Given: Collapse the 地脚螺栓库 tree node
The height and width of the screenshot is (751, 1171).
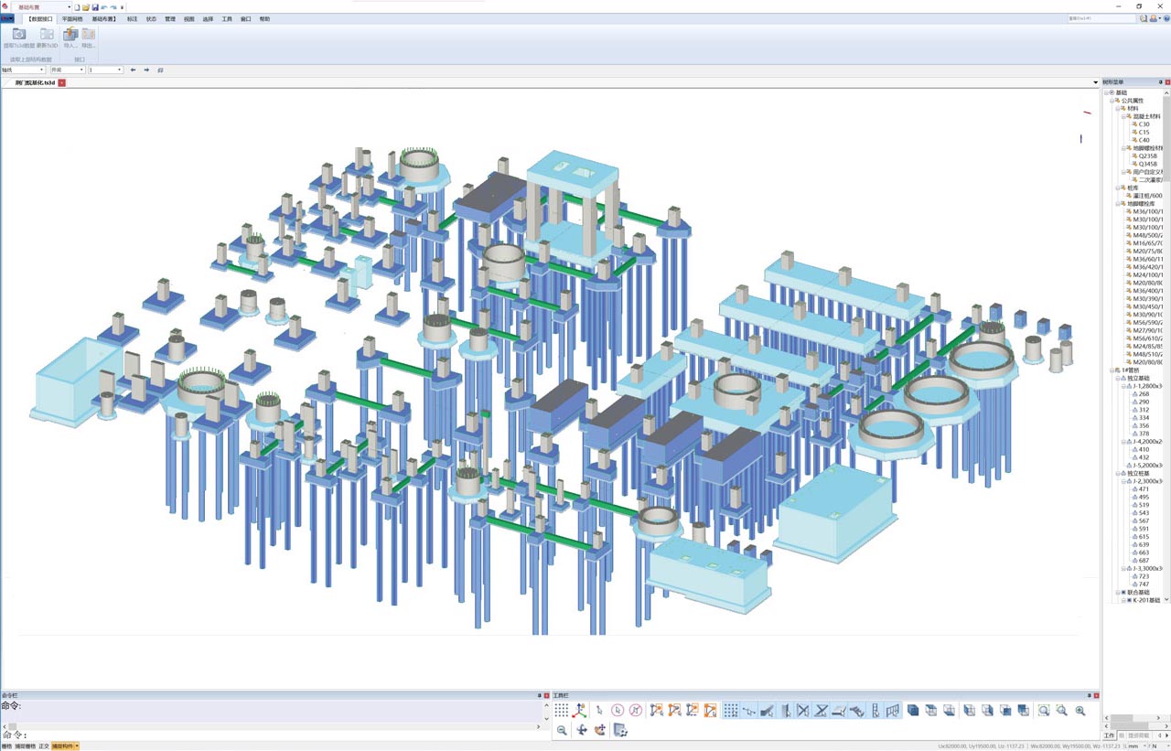Looking at the screenshot, I should (1117, 204).
